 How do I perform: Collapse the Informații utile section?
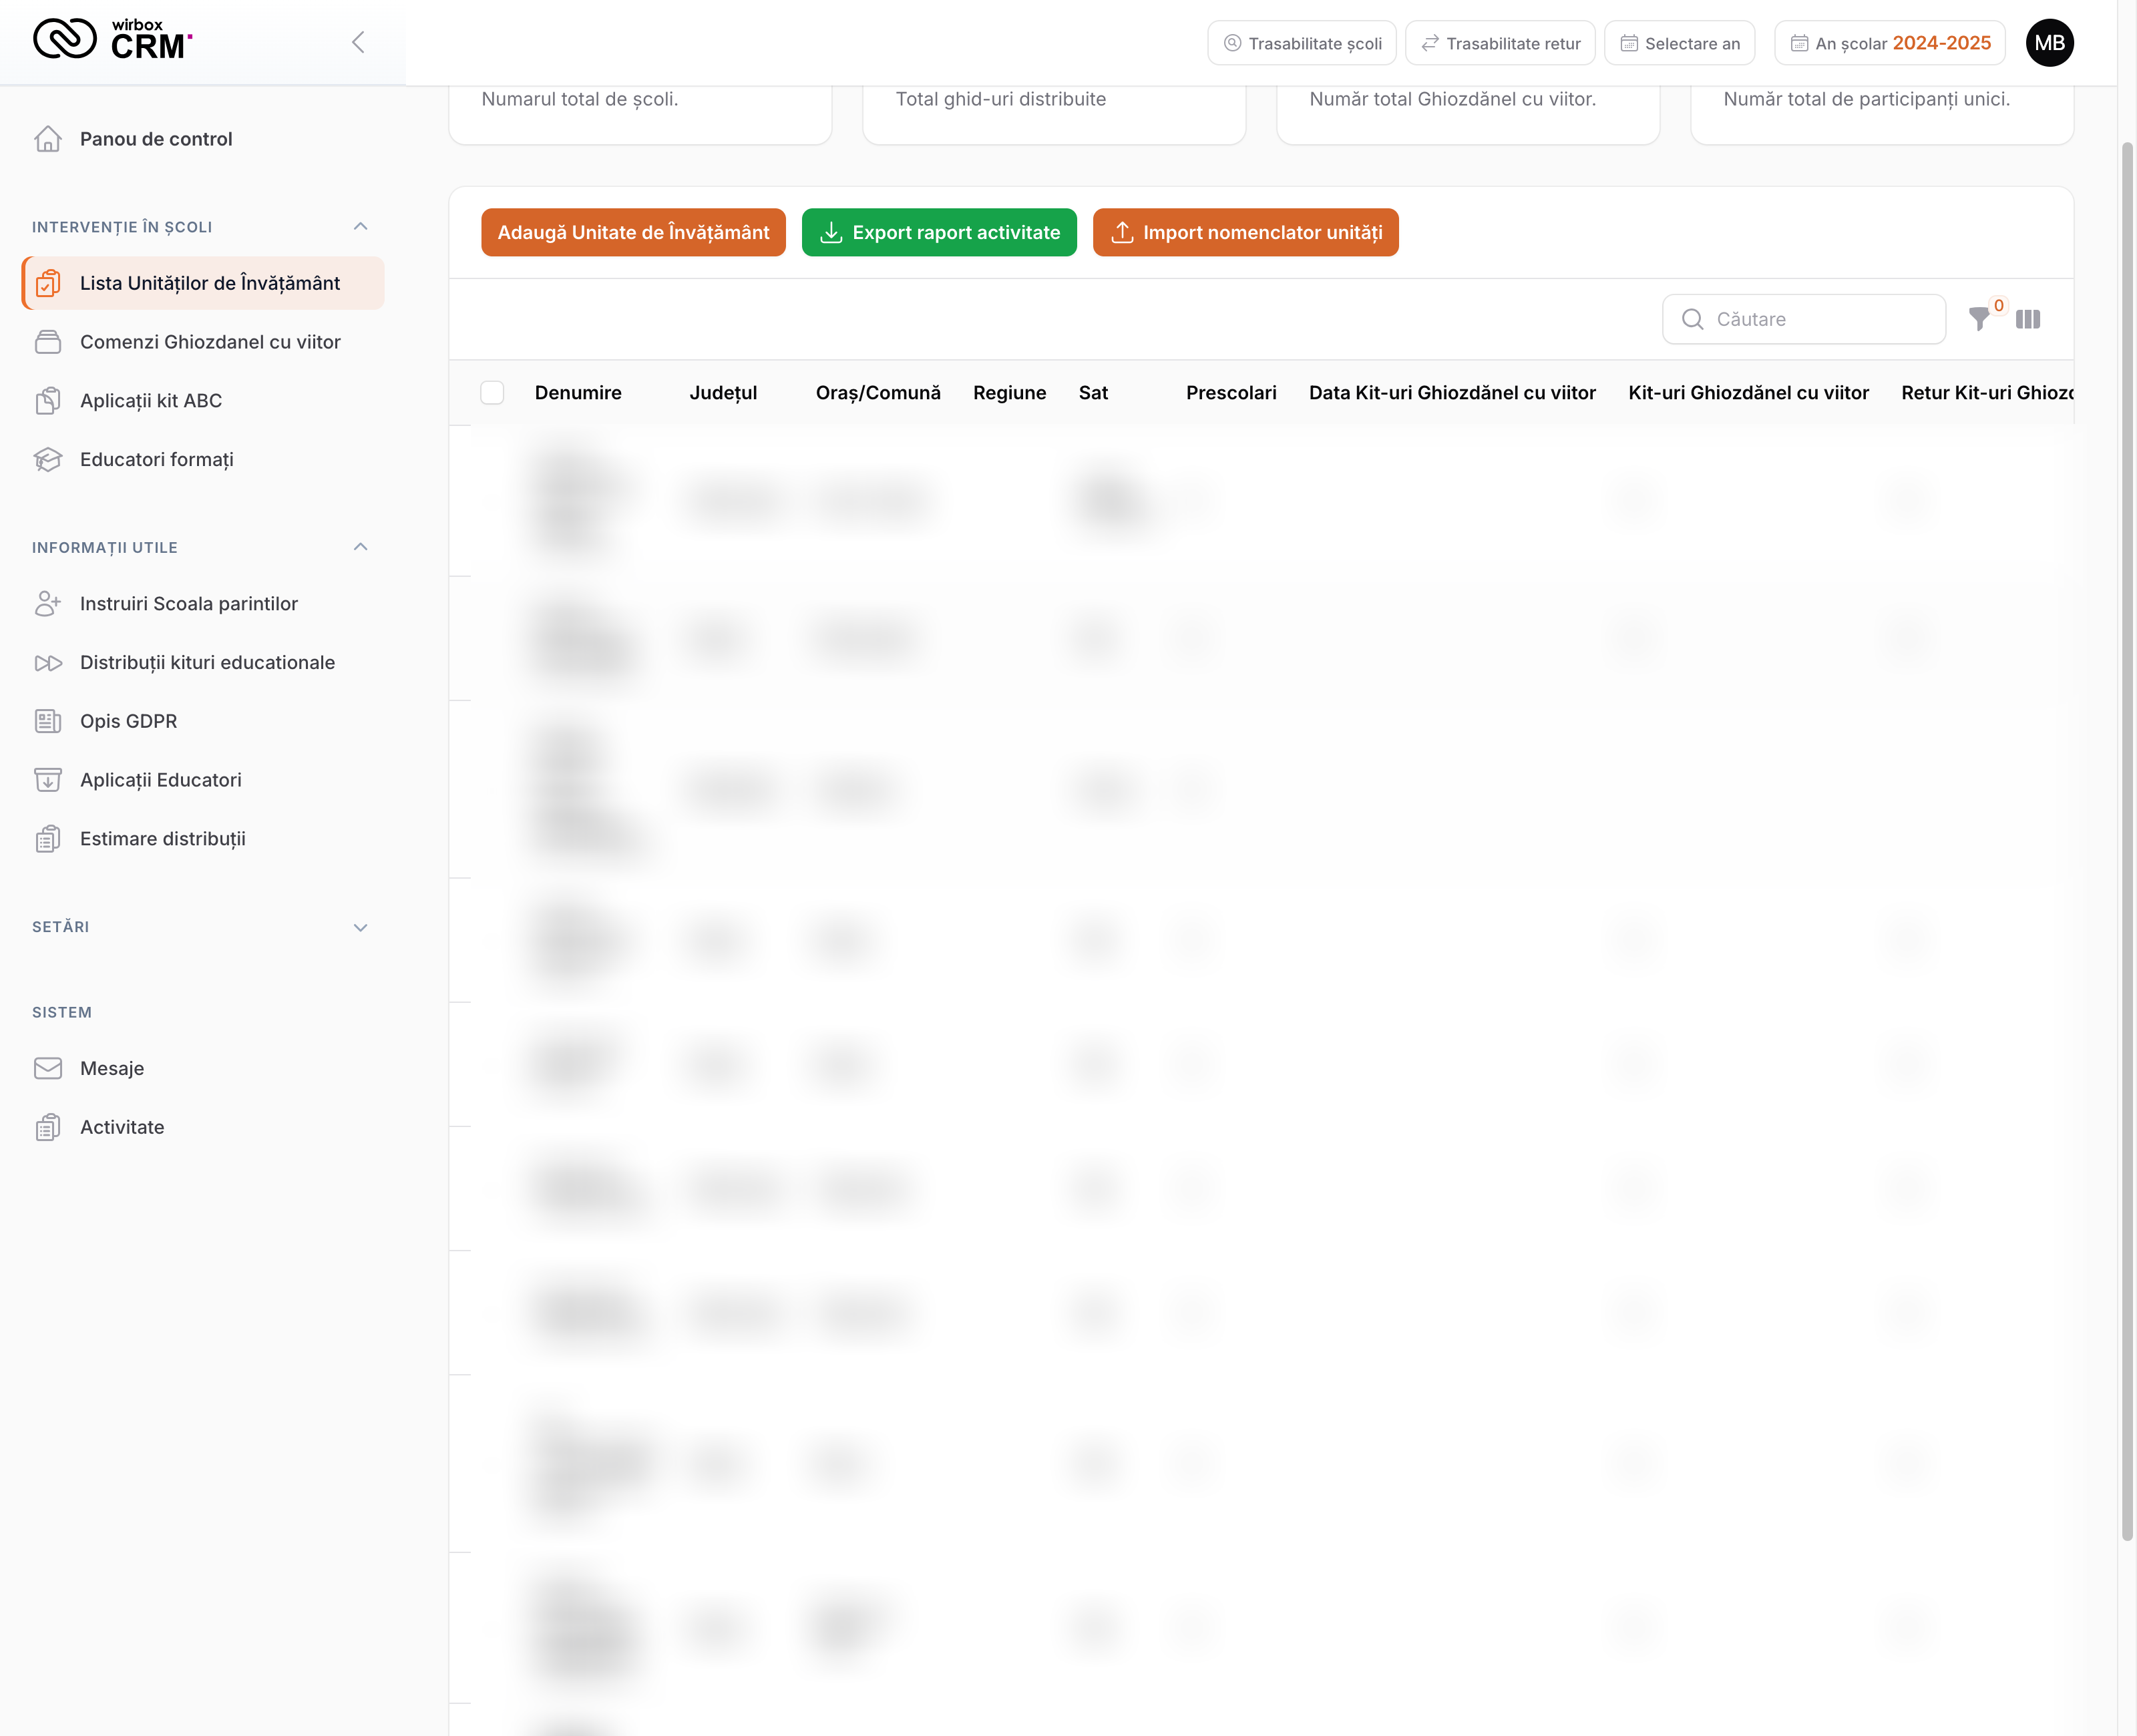(361, 547)
